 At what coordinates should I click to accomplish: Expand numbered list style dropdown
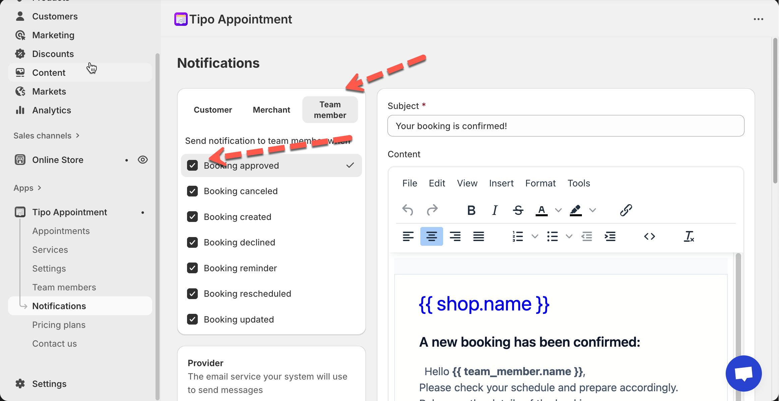tap(535, 236)
